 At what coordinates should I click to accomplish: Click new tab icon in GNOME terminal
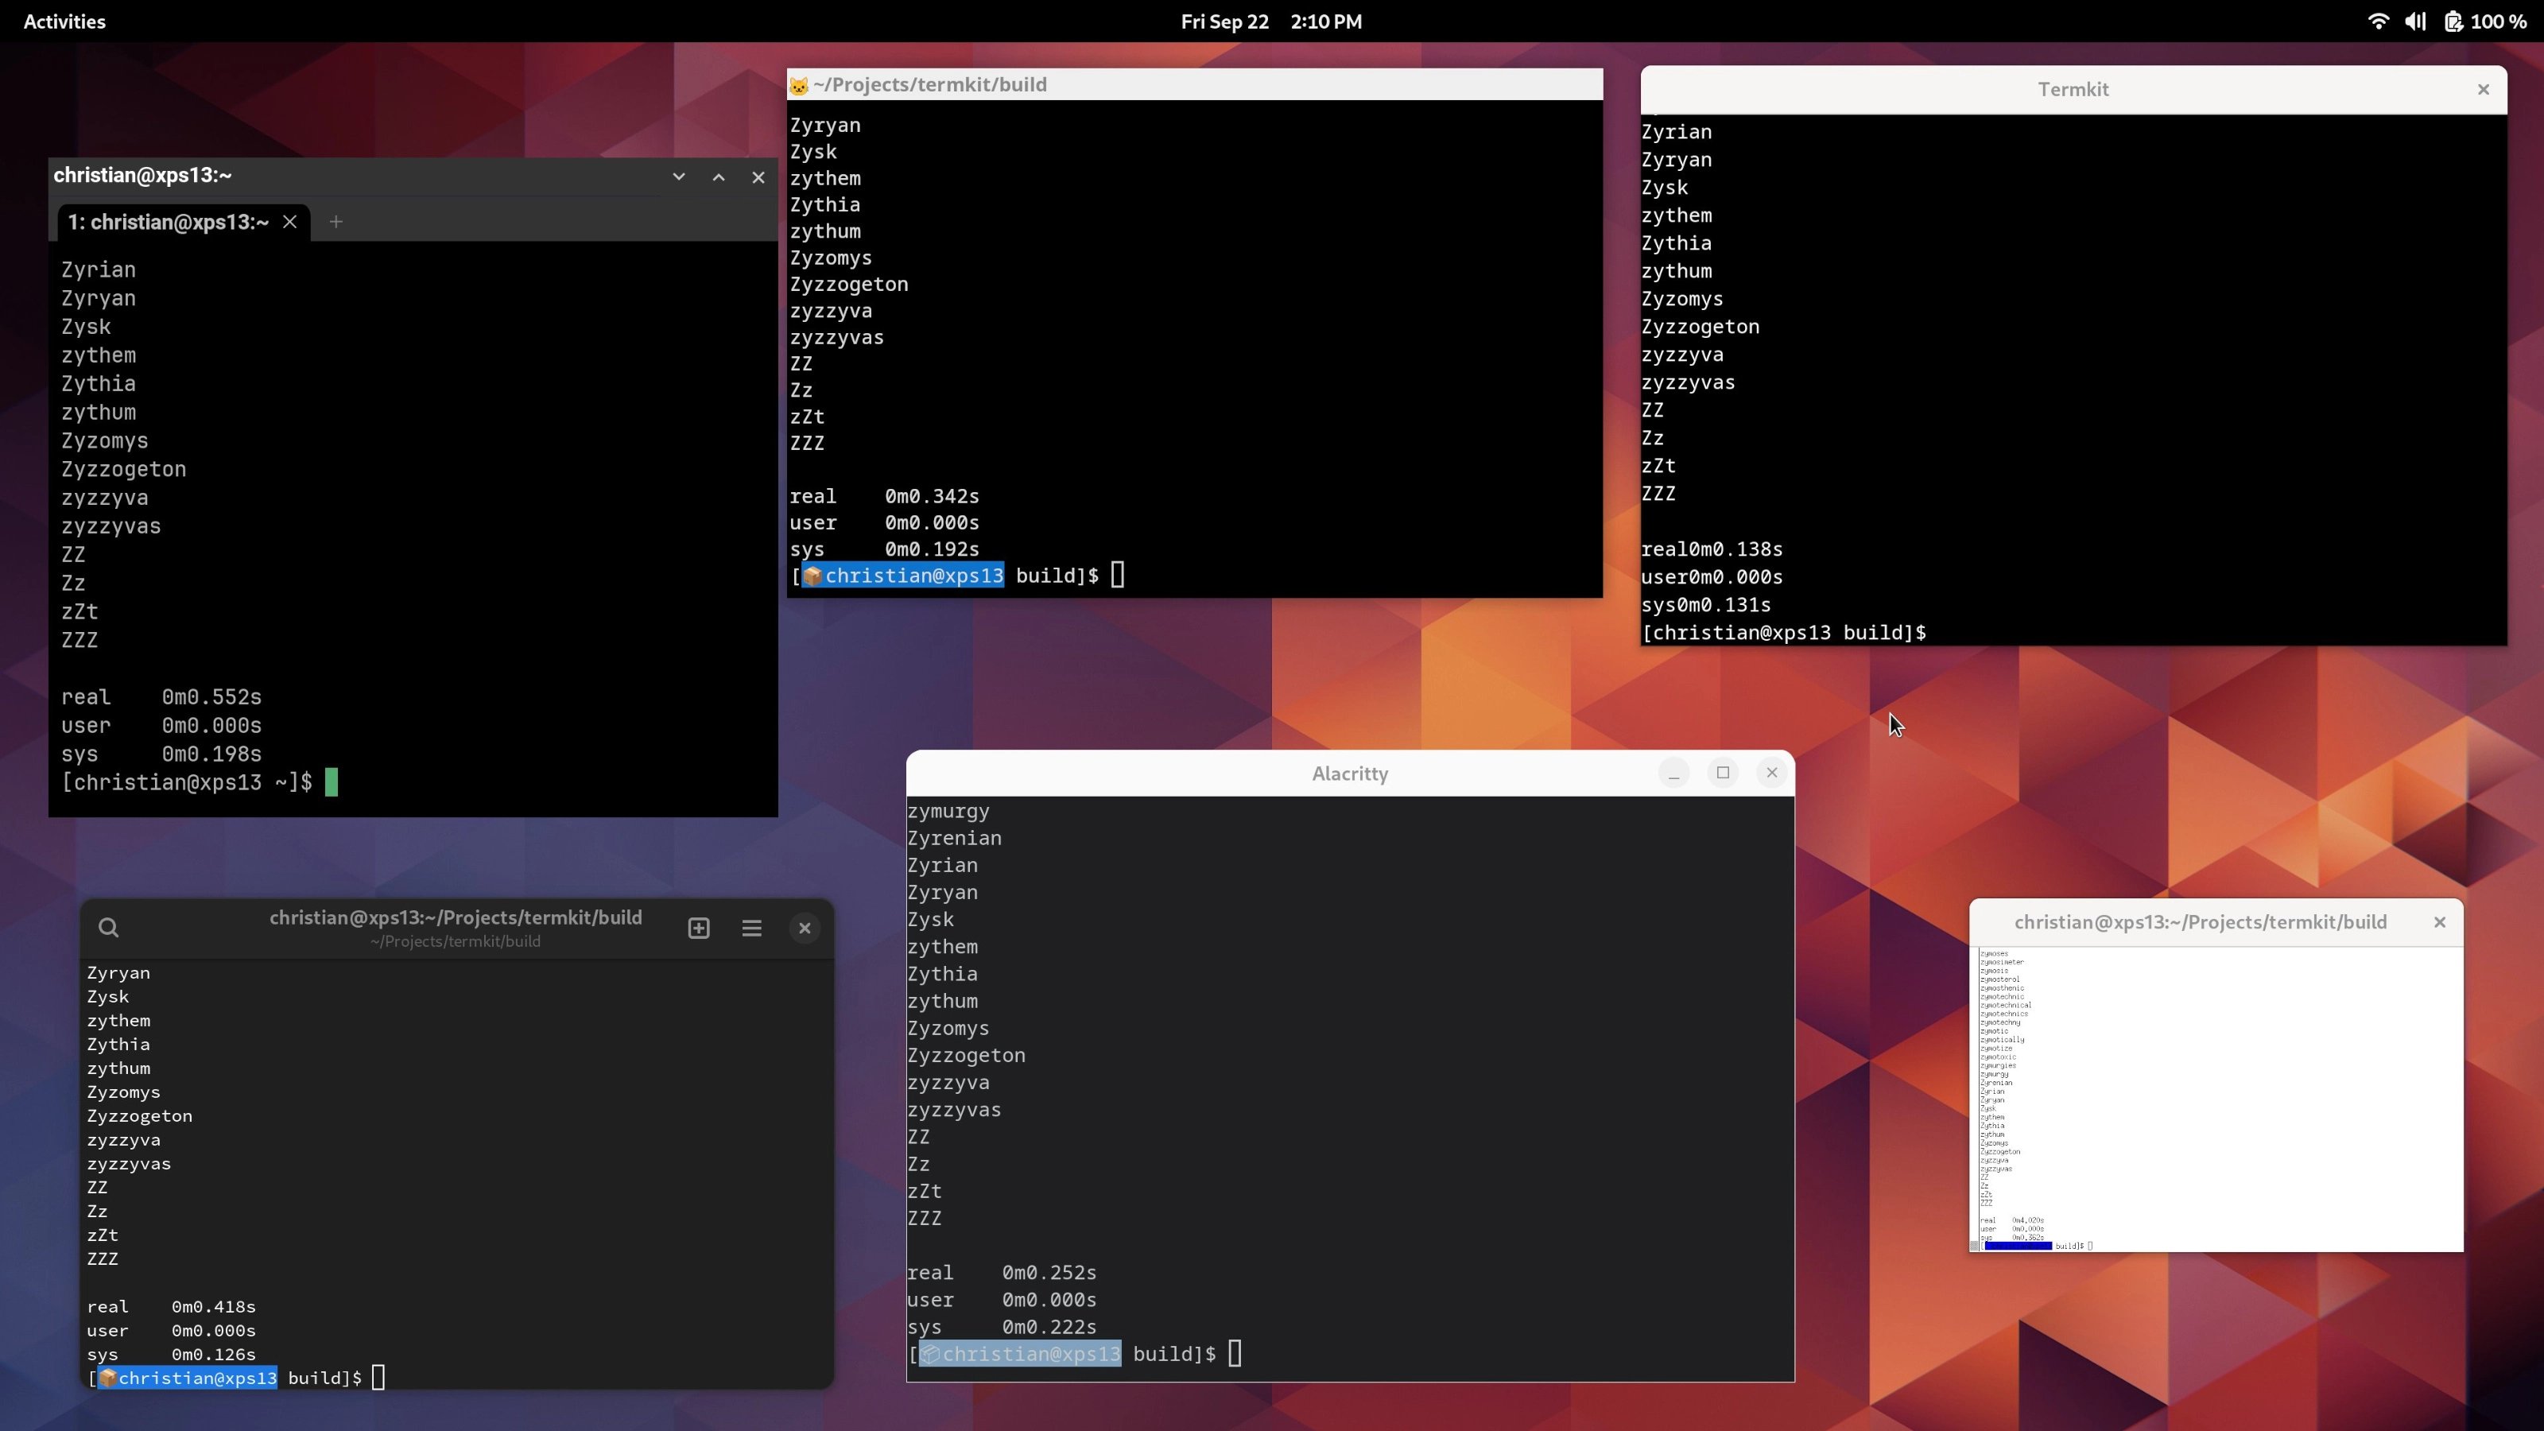698,927
